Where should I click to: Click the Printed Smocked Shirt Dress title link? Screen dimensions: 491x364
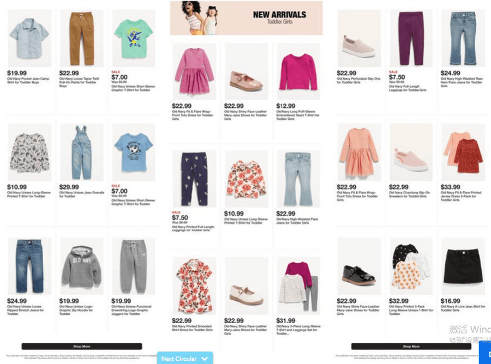tap(192, 328)
